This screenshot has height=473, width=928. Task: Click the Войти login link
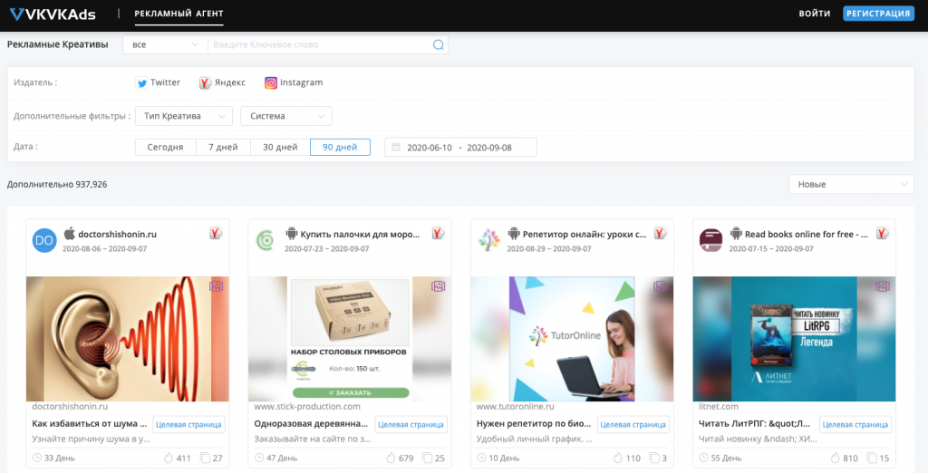pyautogui.click(x=815, y=14)
